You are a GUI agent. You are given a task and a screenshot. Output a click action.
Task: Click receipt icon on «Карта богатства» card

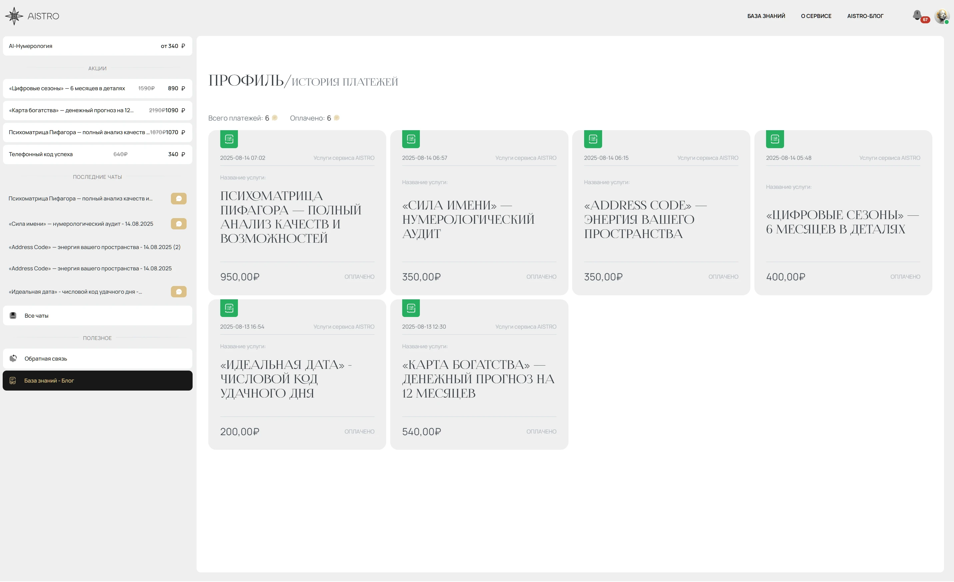411,308
